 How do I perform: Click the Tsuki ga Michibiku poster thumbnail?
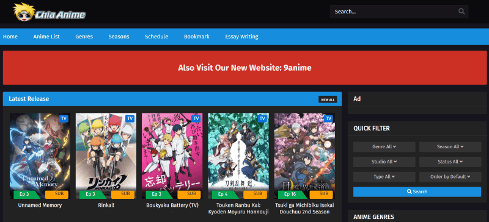coord(304,156)
